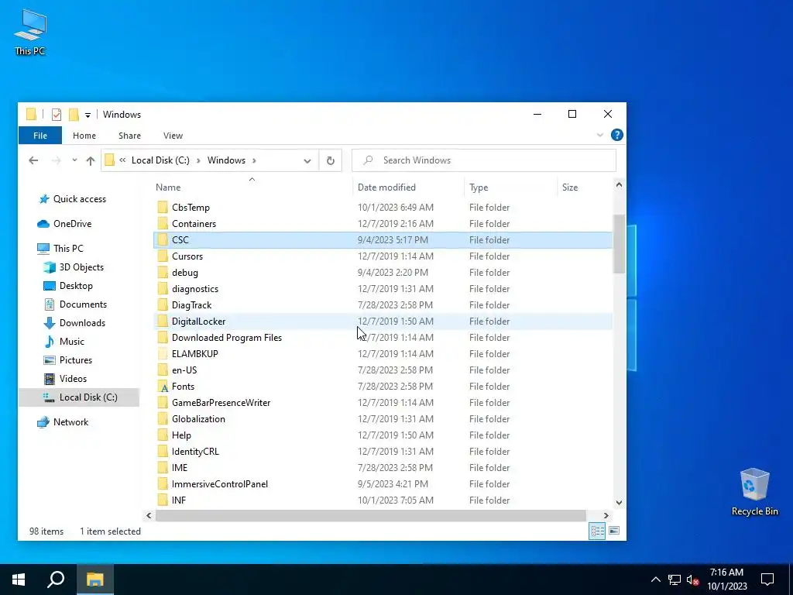The height and width of the screenshot is (595, 793).
Task: Open the Windows Start menu
Action: [19, 580]
